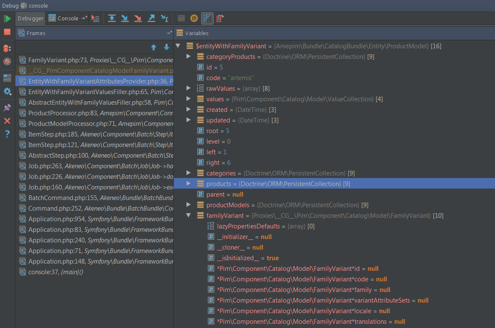The height and width of the screenshot is (328, 495).
Task: Open View Breakpoints from the left sidebar
Action: [7, 48]
